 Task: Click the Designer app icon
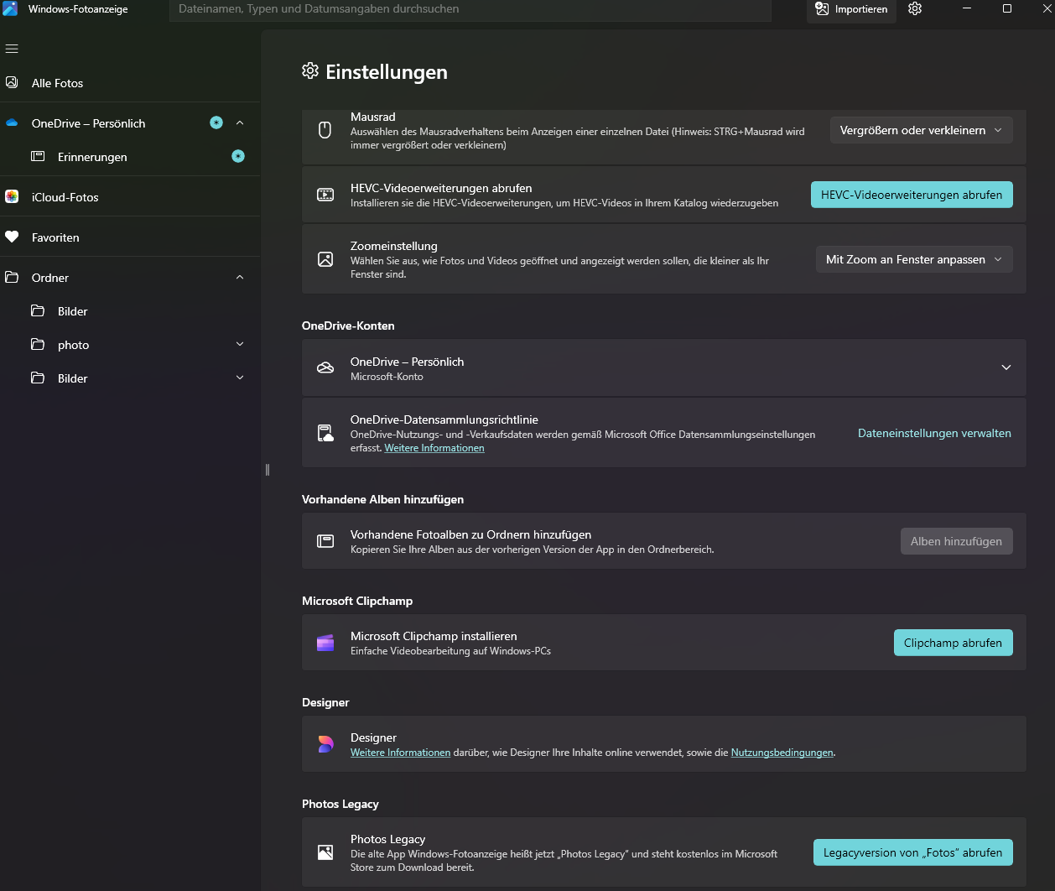pos(325,744)
